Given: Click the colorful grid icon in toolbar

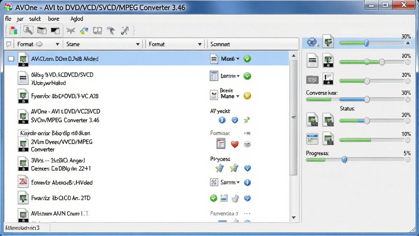Looking at the screenshot, I should (x=13, y=30).
